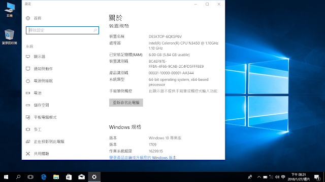Click the shared experiences icon
Viewport: 325px width, 182px height.
[28, 154]
